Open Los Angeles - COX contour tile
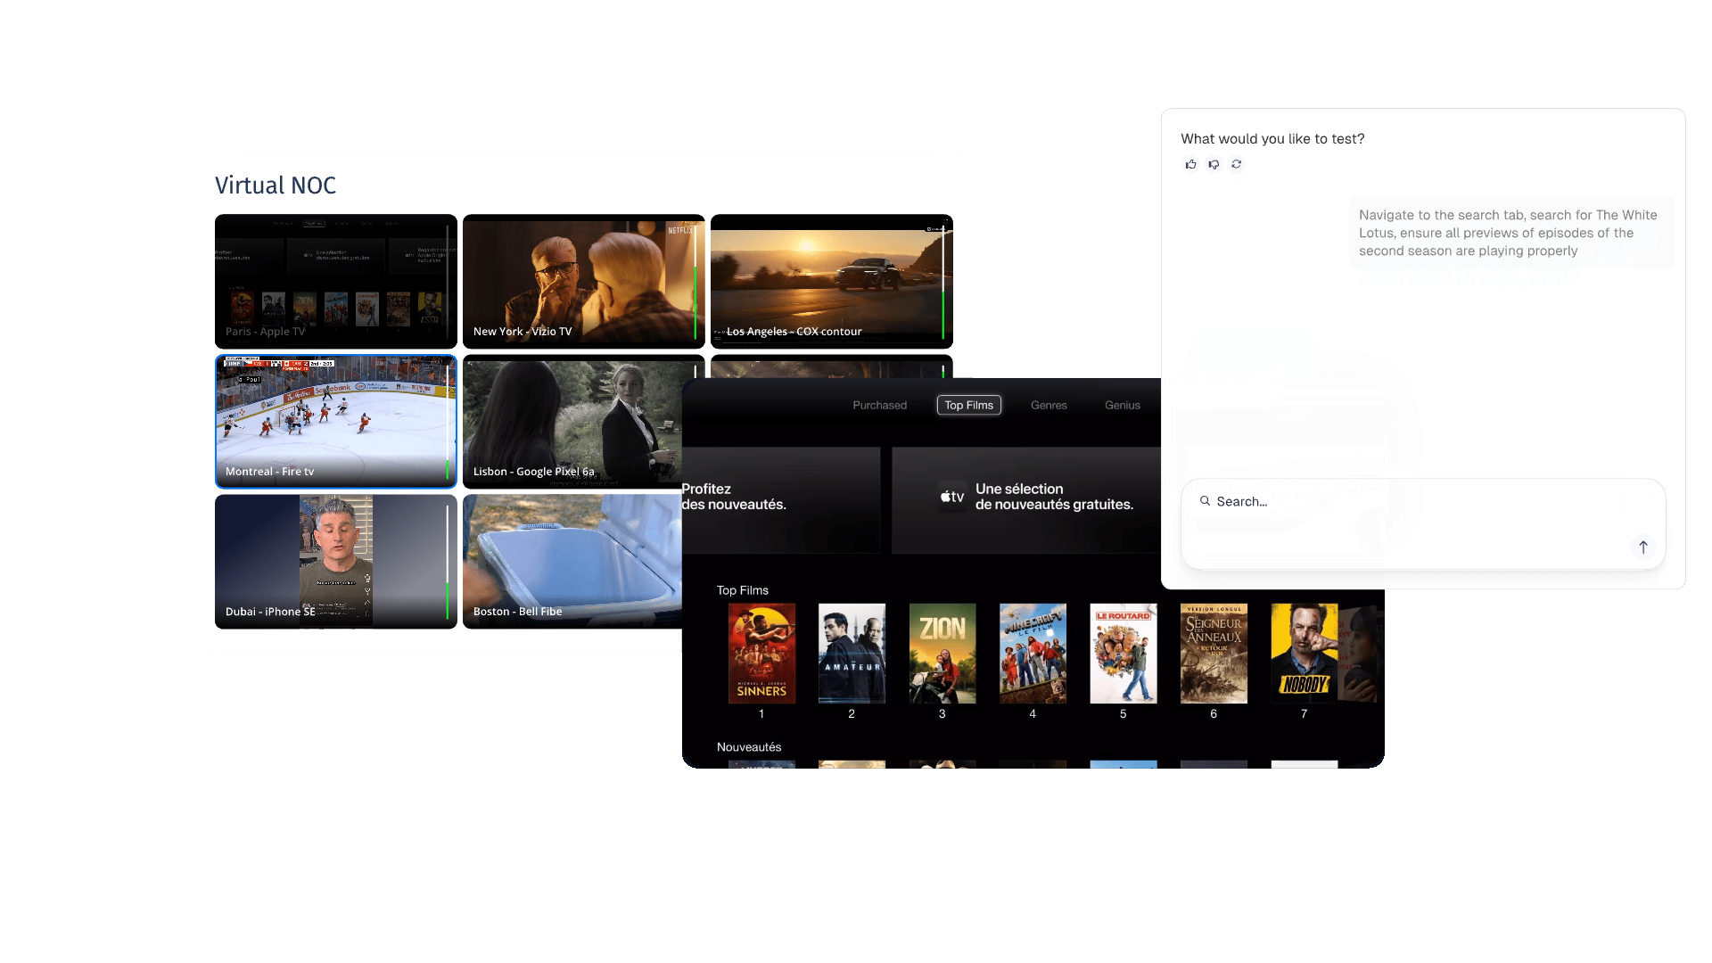The height and width of the screenshot is (963, 1712). (x=831, y=281)
